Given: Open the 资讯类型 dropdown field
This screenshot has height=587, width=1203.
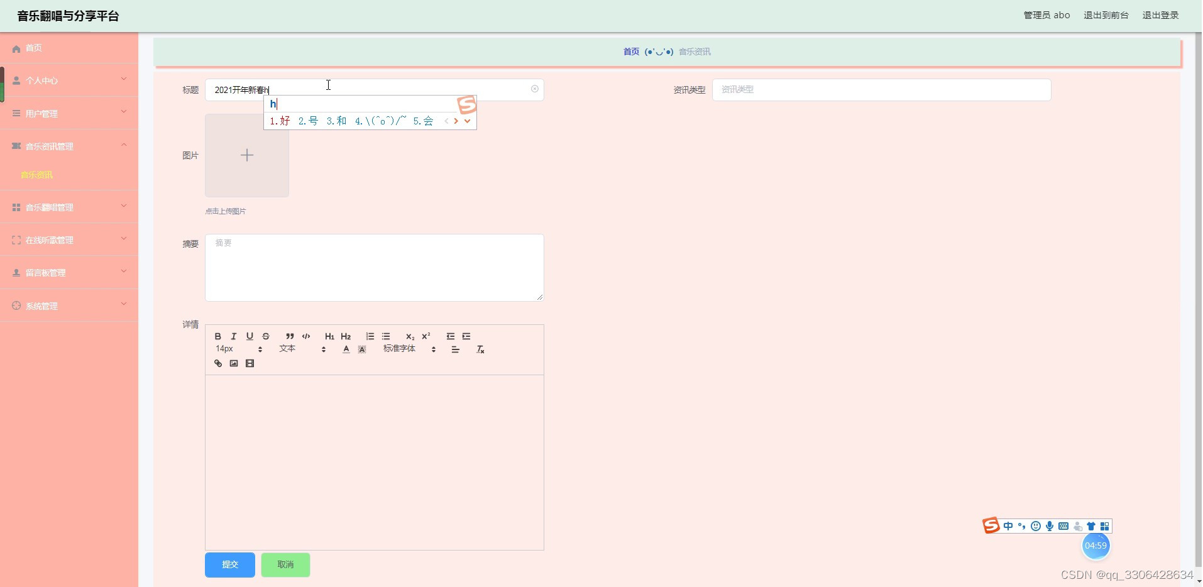Looking at the screenshot, I should coord(881,90).
